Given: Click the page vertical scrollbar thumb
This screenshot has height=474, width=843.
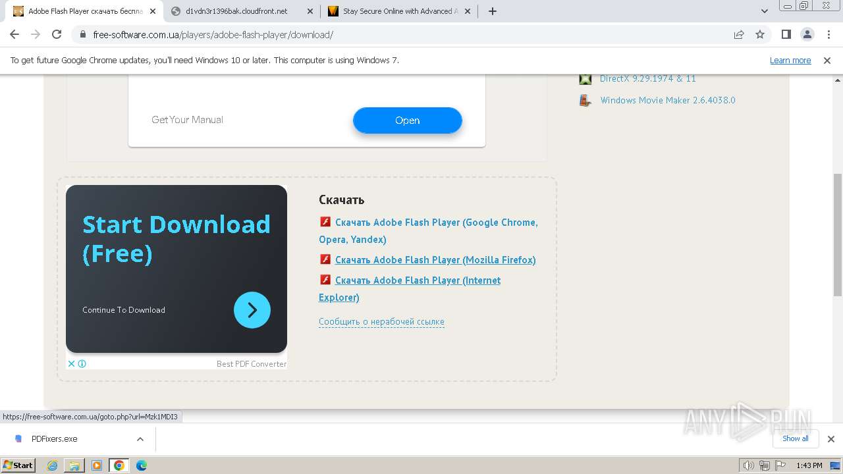Looking at the screenshot, I should point(837,234).
